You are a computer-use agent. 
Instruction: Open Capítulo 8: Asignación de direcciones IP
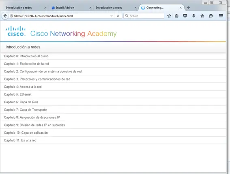pyautogui.click(x=113, y=117)
